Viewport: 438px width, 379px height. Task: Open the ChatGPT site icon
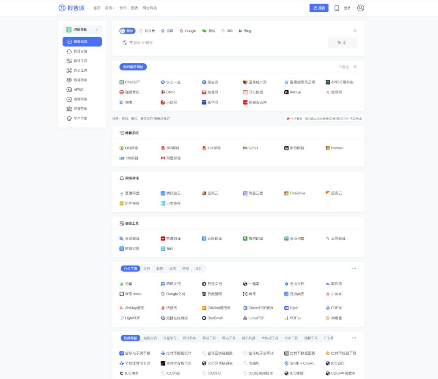(122, 82)
